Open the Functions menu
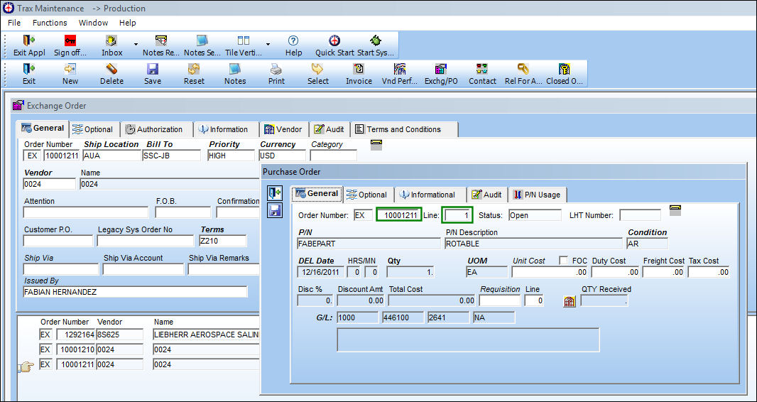The height and width of the screenshot is (402, 757). (50, 23)
